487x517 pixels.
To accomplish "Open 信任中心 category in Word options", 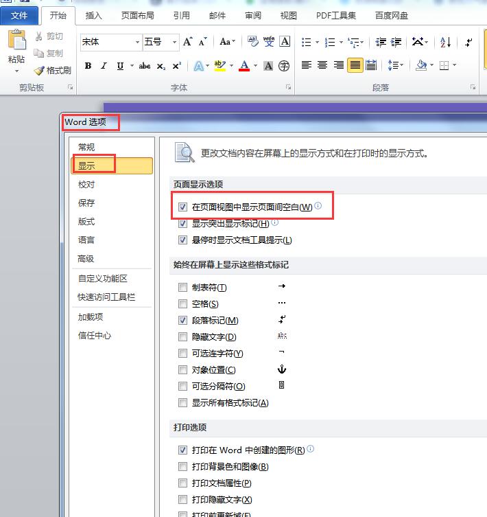I will click(x=94, y=336).
